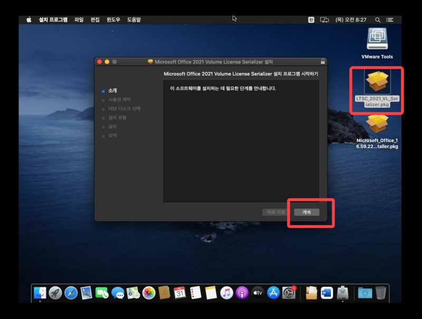Open Launchpad rocket icon in Dock
Image resolution: width=422 pixels, height=319 pixels.
[55, 293]
